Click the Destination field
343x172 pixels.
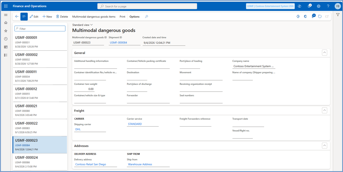pyautogui.click(x=137, y=77)
